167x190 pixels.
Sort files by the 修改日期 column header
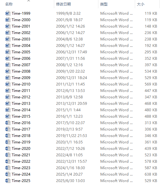63,4
